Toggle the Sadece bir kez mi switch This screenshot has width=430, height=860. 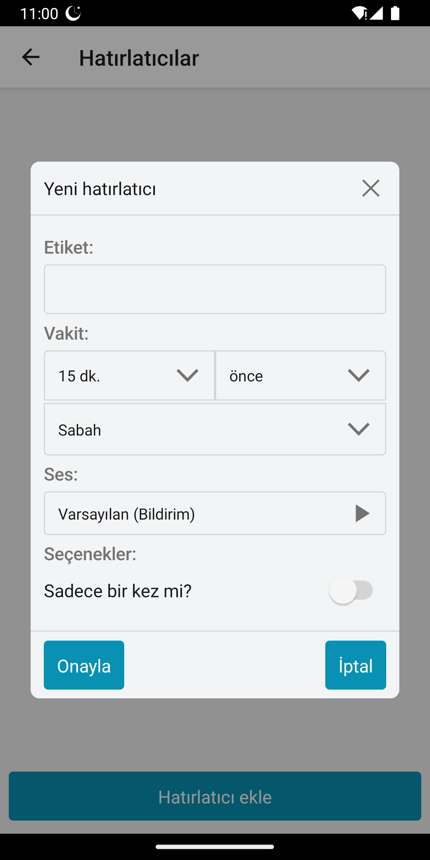point(351,590)
